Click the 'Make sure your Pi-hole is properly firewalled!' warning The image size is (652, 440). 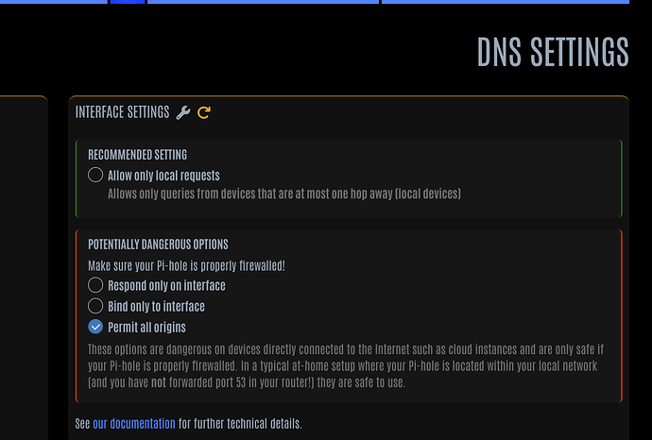[186, 265]
